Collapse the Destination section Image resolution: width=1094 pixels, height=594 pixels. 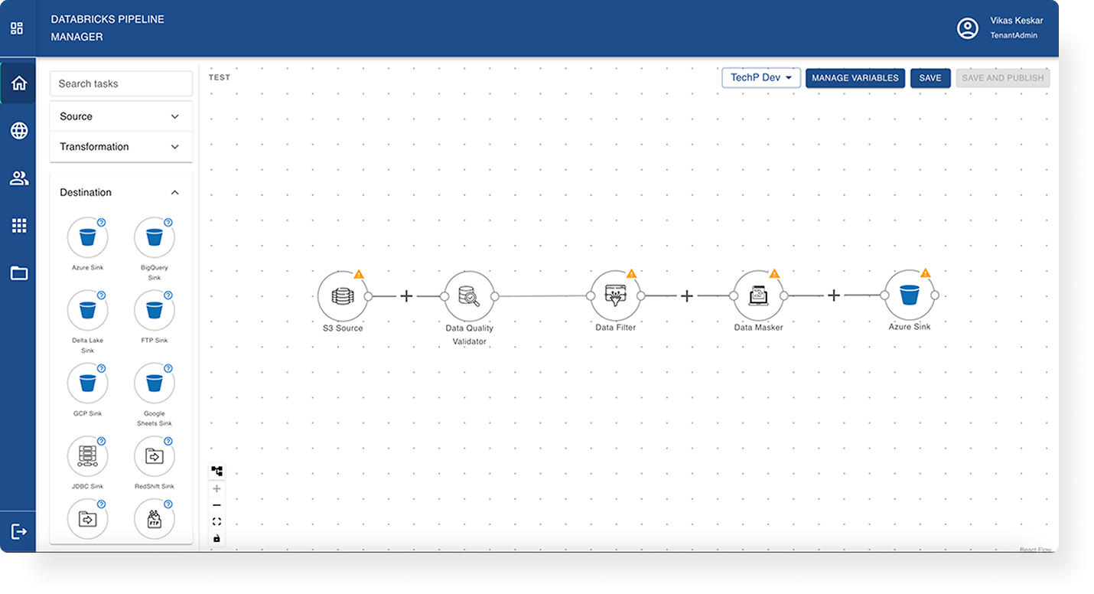click(121, 192)
